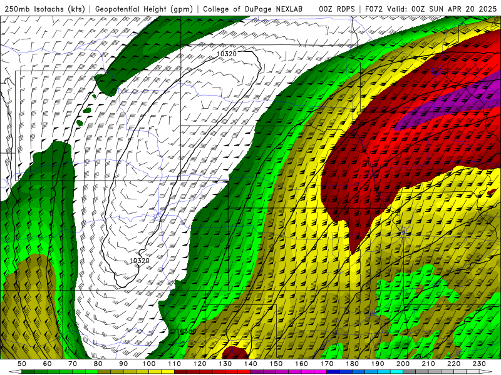Pick the gray swatch starting at 200

pyautogui.click(x=410, y=372)
